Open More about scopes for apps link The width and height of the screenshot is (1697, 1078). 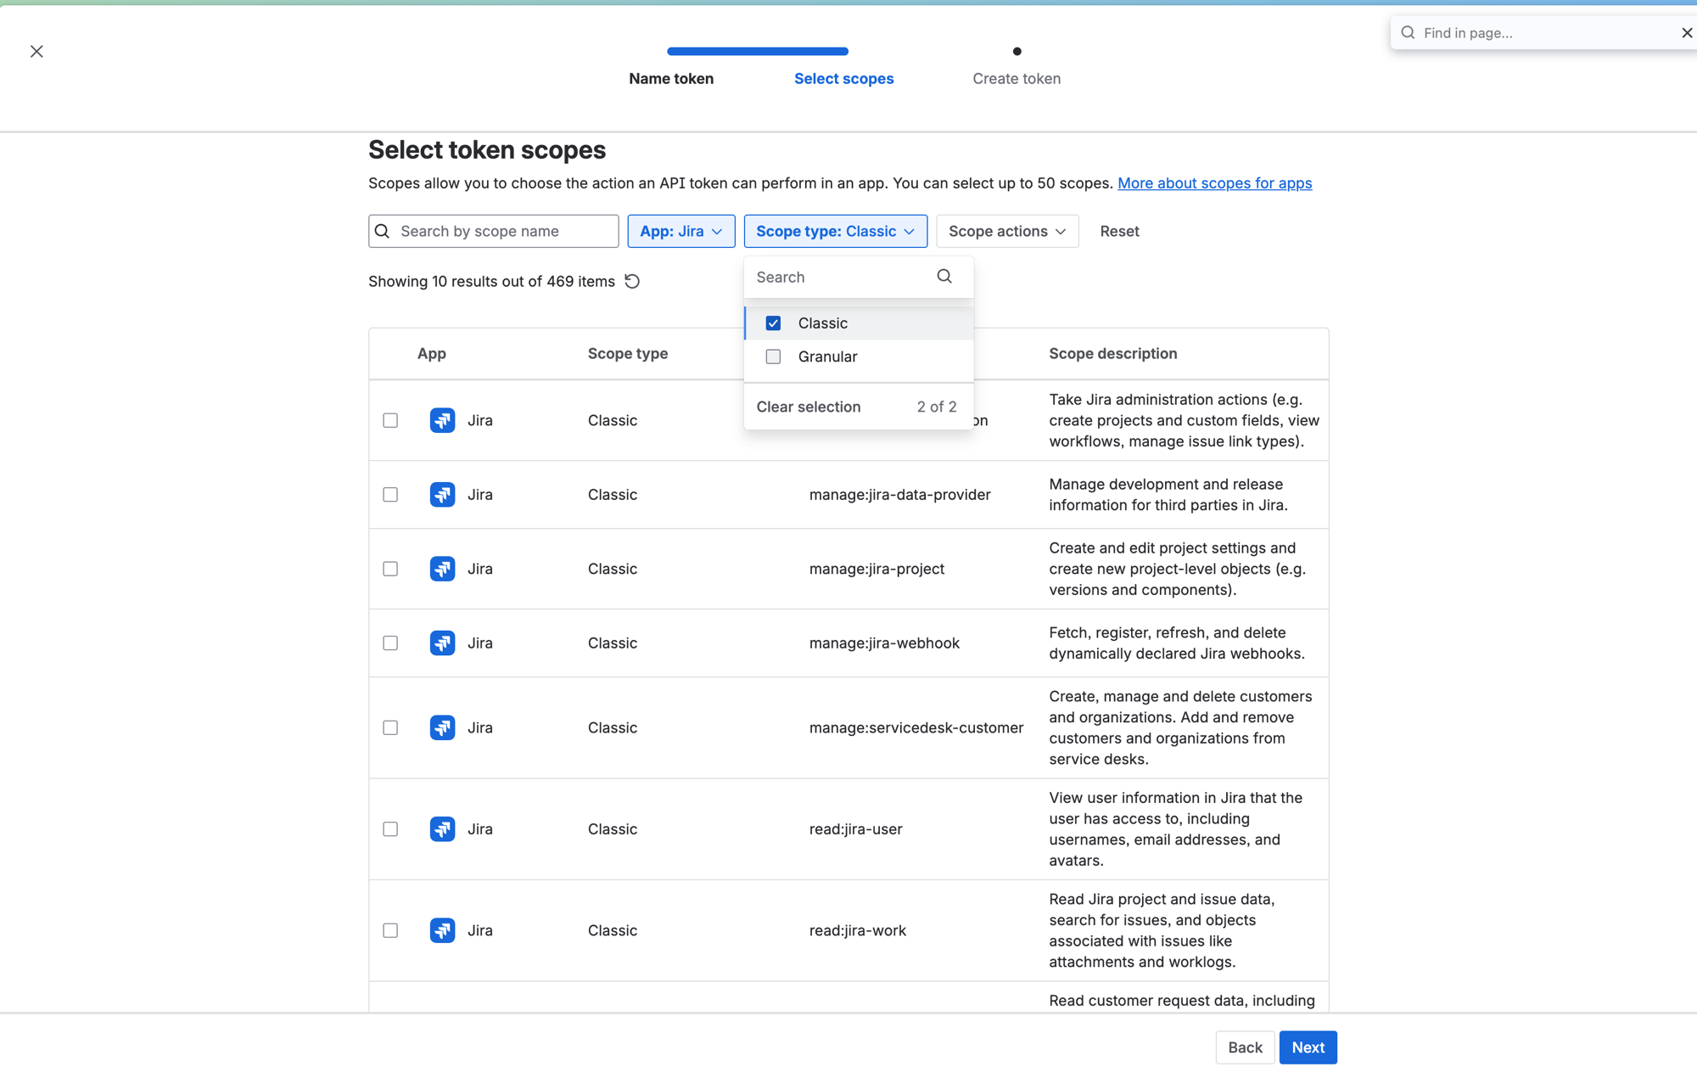pos(1214,182)
